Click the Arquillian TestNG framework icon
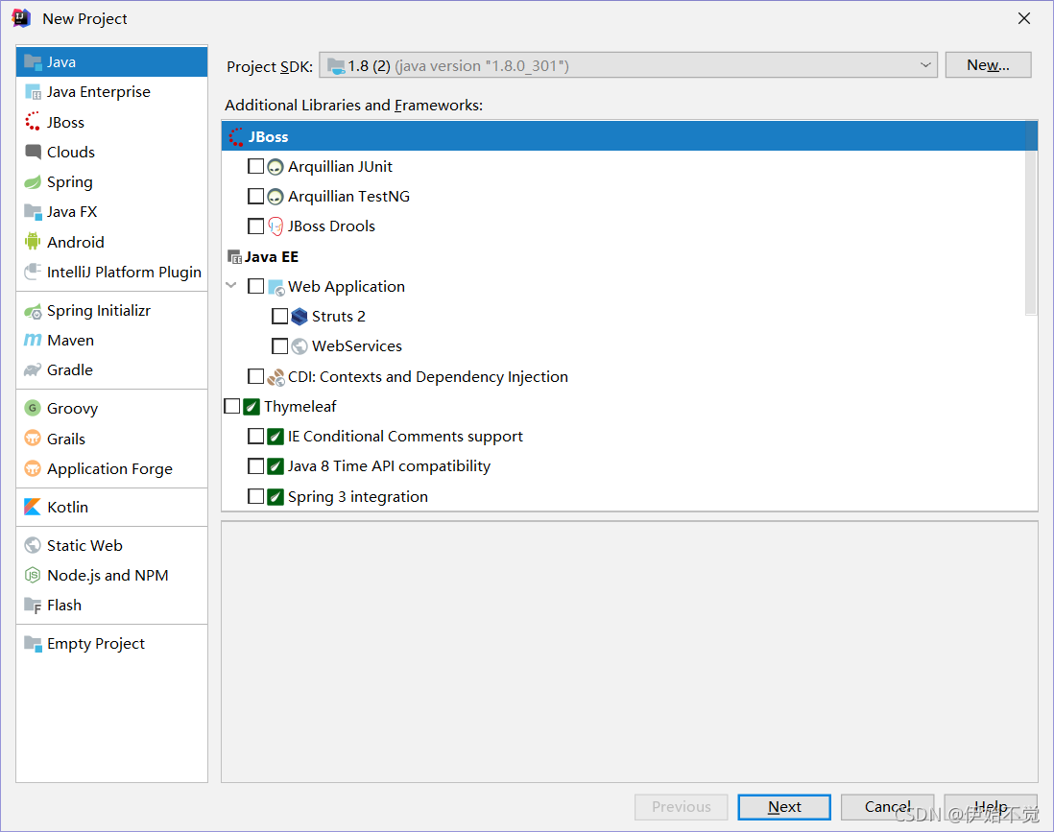1054x832 pixels. coord(275,196)
